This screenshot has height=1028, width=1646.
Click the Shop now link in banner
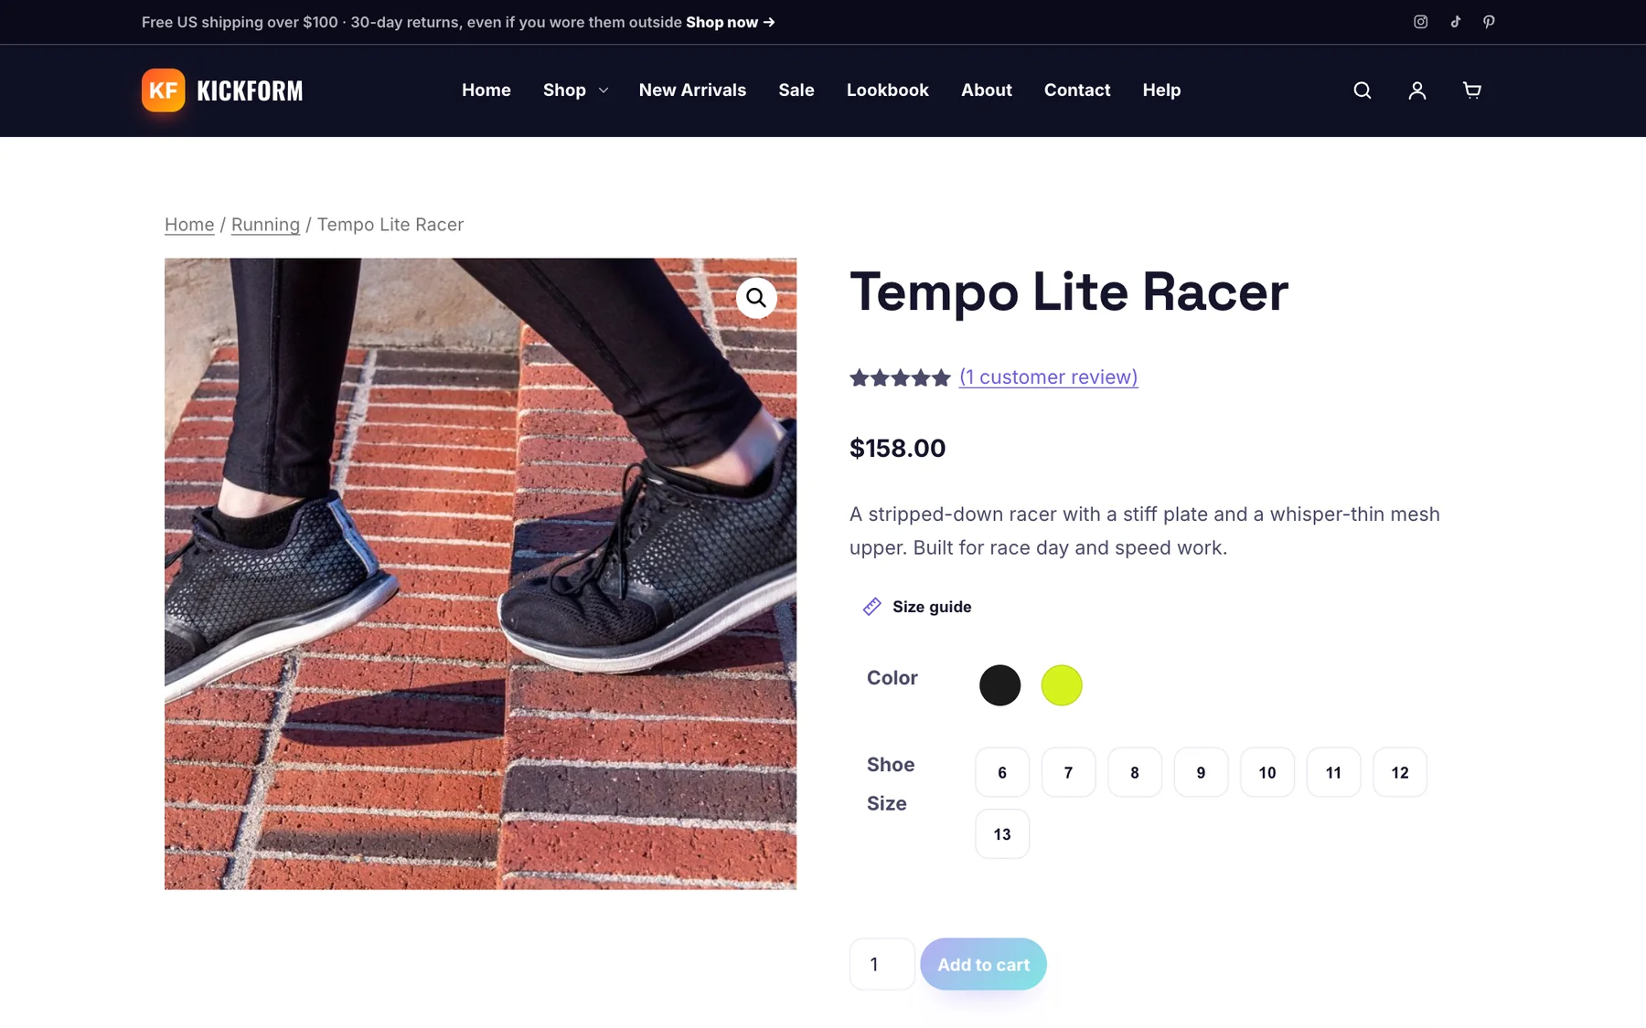click(731, 22)
